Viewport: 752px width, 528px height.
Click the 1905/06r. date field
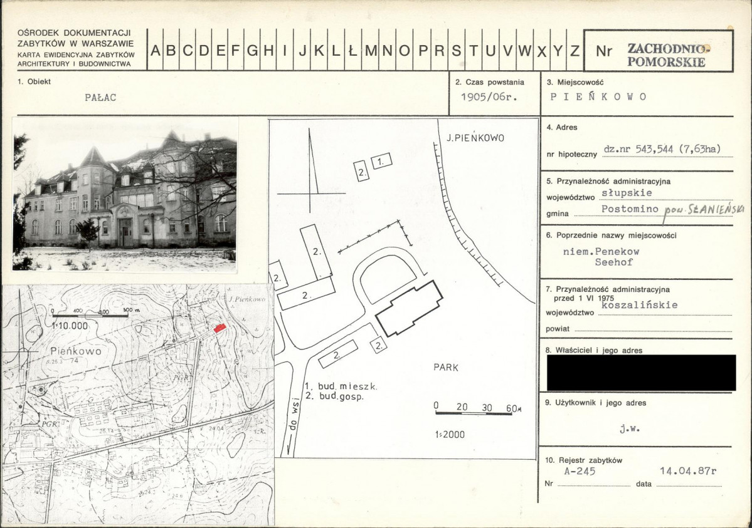pyautogui.click(x=489, y=97)
